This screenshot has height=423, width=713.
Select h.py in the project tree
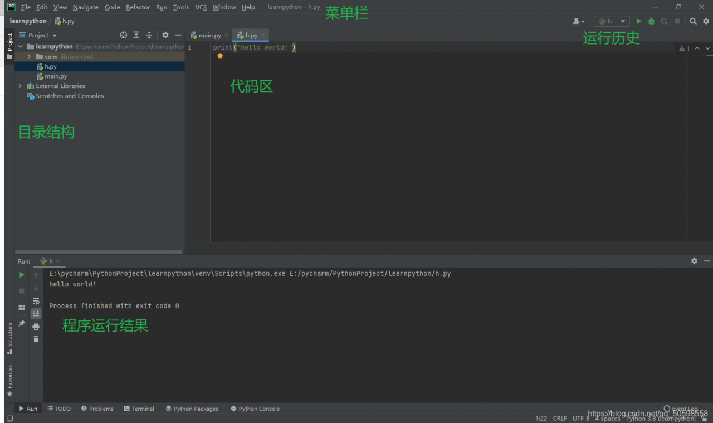51,66
